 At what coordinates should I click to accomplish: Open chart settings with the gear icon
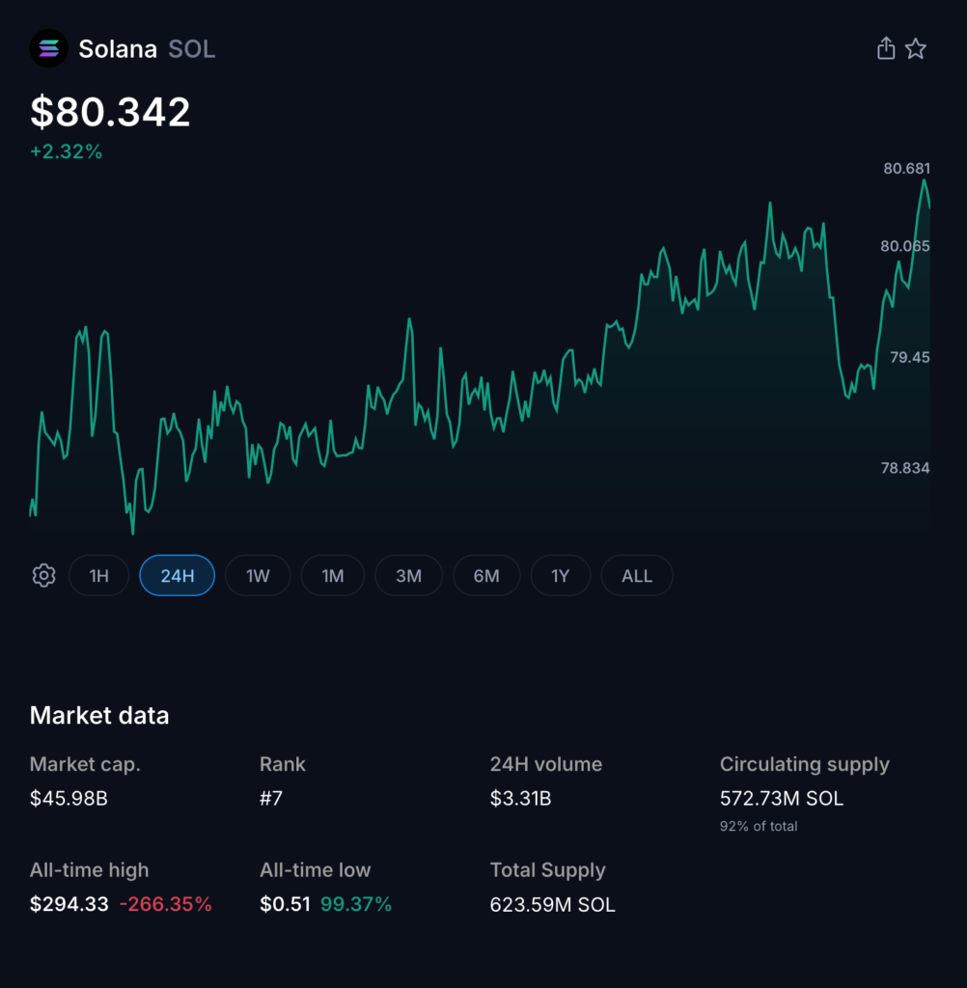tap(42, 575)
